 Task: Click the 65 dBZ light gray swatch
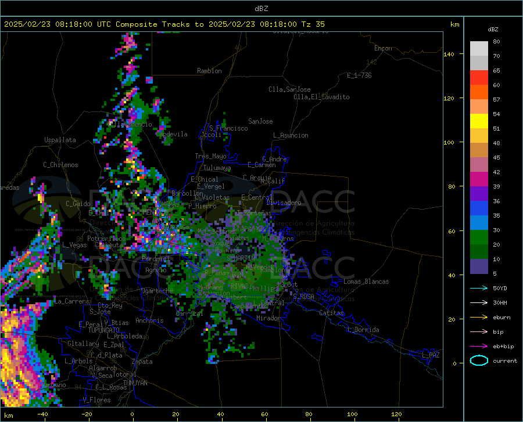[479, 63]
